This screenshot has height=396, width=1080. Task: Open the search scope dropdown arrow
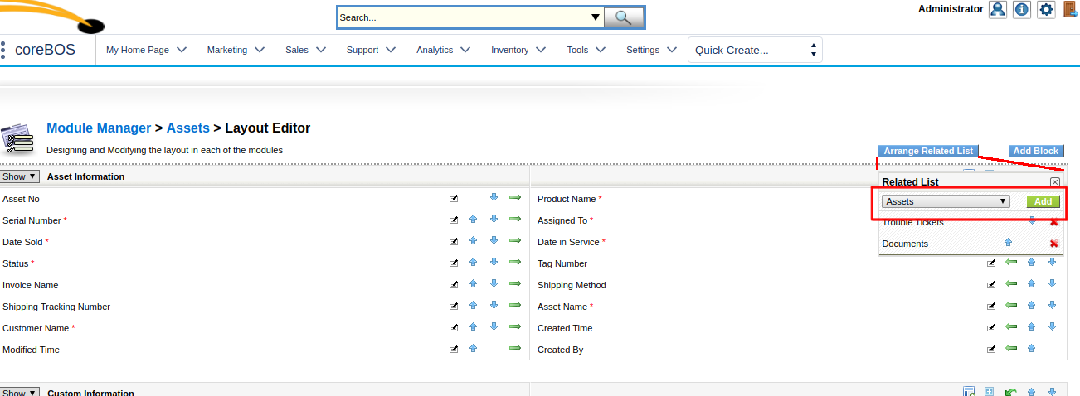click(595, 17)
